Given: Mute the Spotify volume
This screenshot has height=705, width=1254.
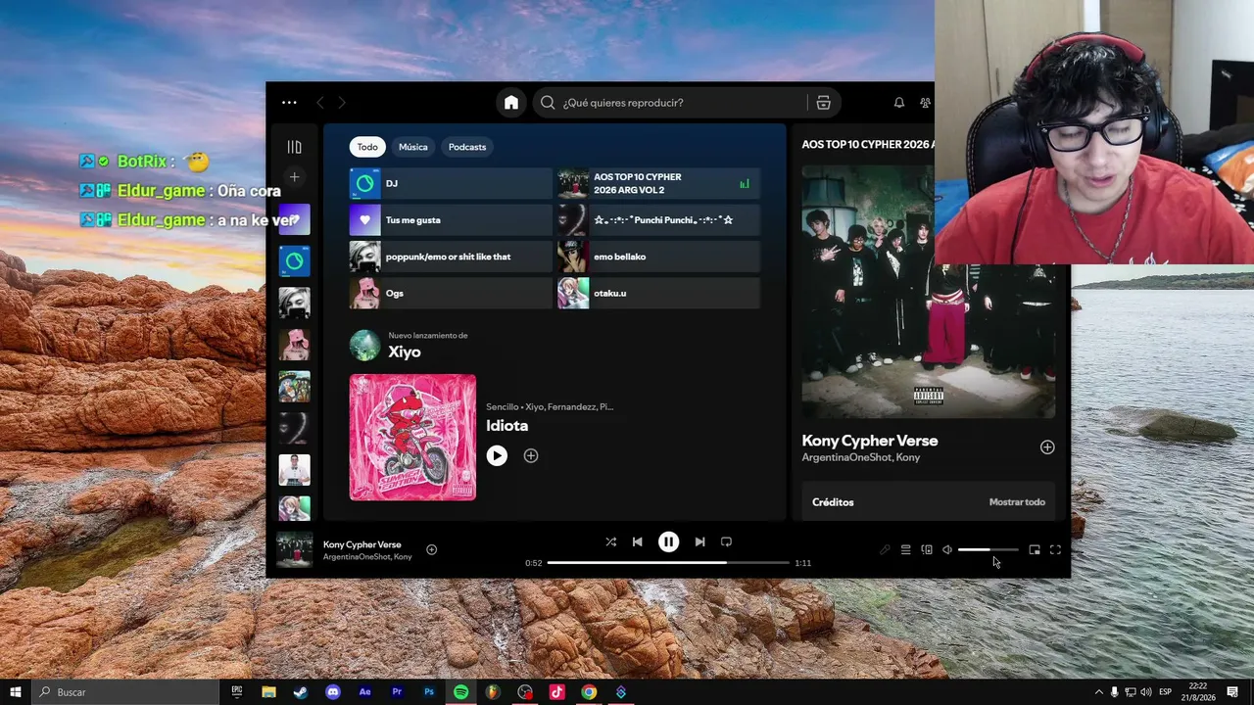Looking at the screenshot, I should (947, 550).
